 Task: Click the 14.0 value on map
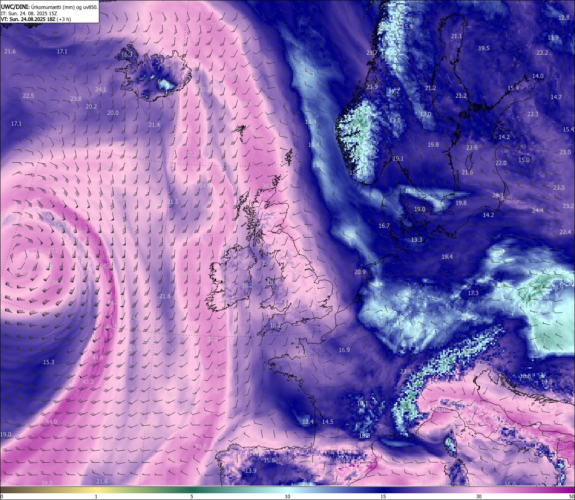click(538, 76)
